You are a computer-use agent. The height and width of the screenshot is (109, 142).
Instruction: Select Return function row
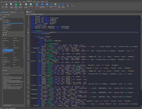[x=13, y=65]
